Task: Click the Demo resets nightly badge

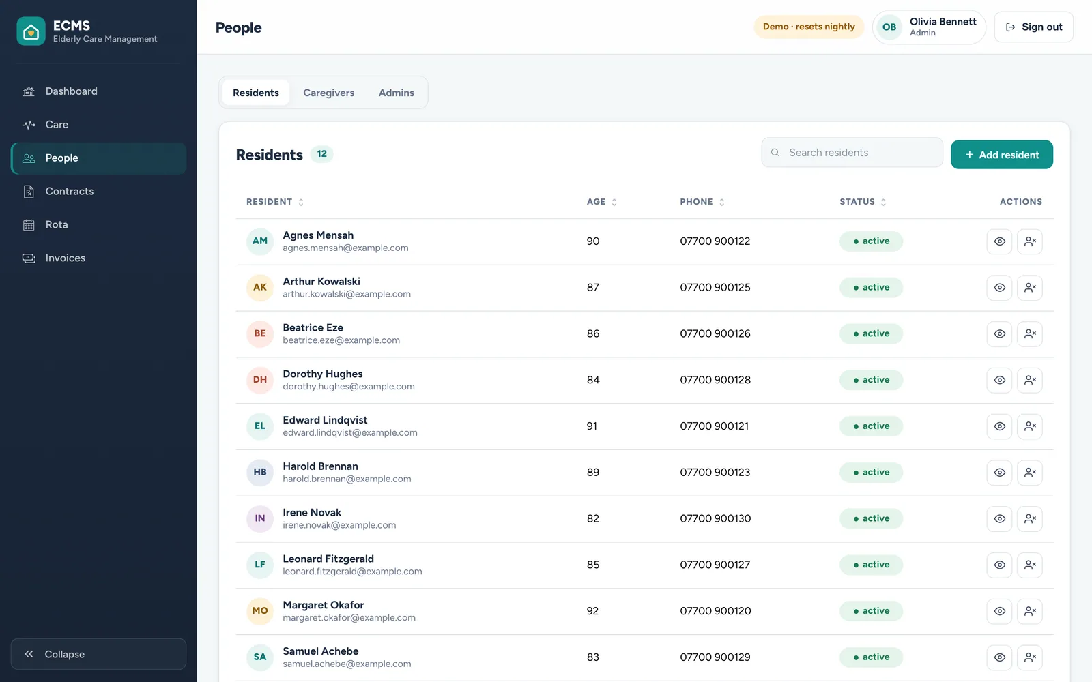Action: (809, 27)
